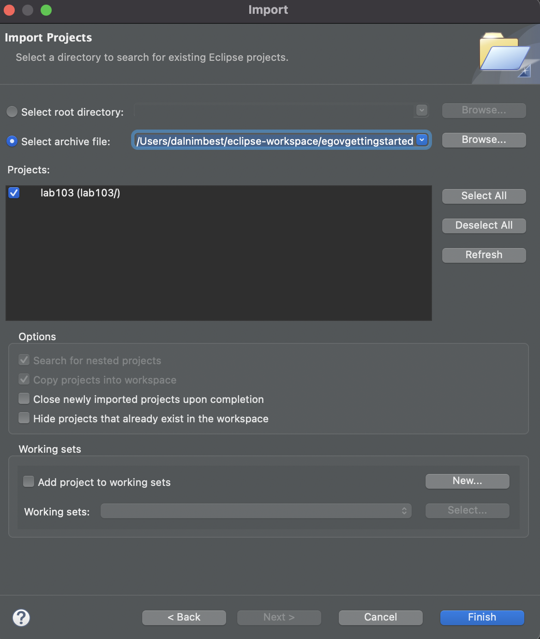Screen dimensions: 540x639
Task: Click the disabled root directory Browse button
Action: coord(484,111)
